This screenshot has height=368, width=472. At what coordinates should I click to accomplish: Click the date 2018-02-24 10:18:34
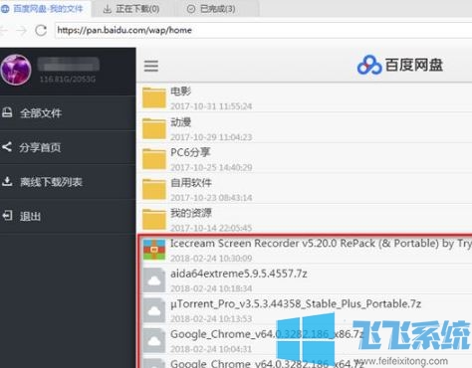point(211,288)
